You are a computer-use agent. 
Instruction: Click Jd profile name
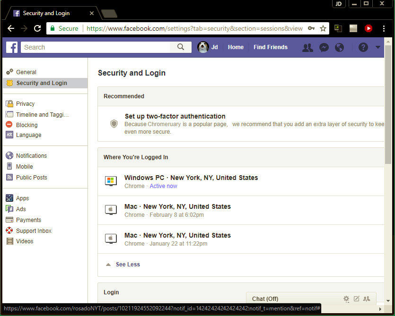[x=214, y=47]
